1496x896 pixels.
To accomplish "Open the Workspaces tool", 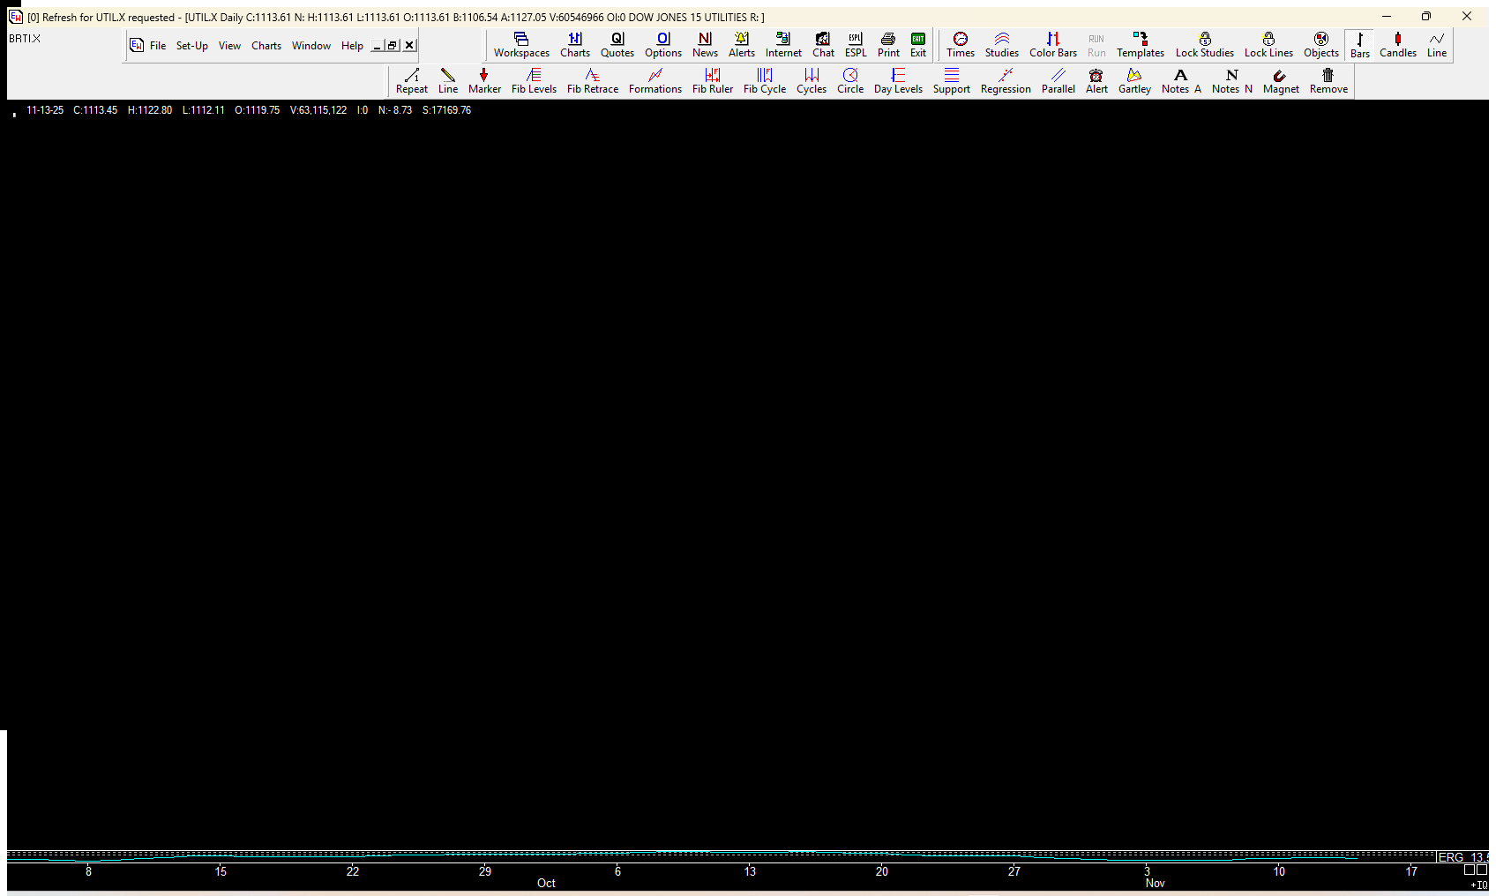I will click(521, 44).
